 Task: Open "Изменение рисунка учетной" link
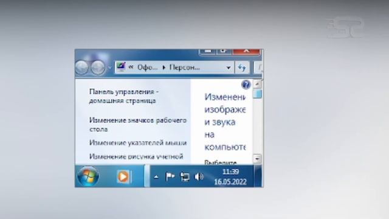click(x=136, y=156)
